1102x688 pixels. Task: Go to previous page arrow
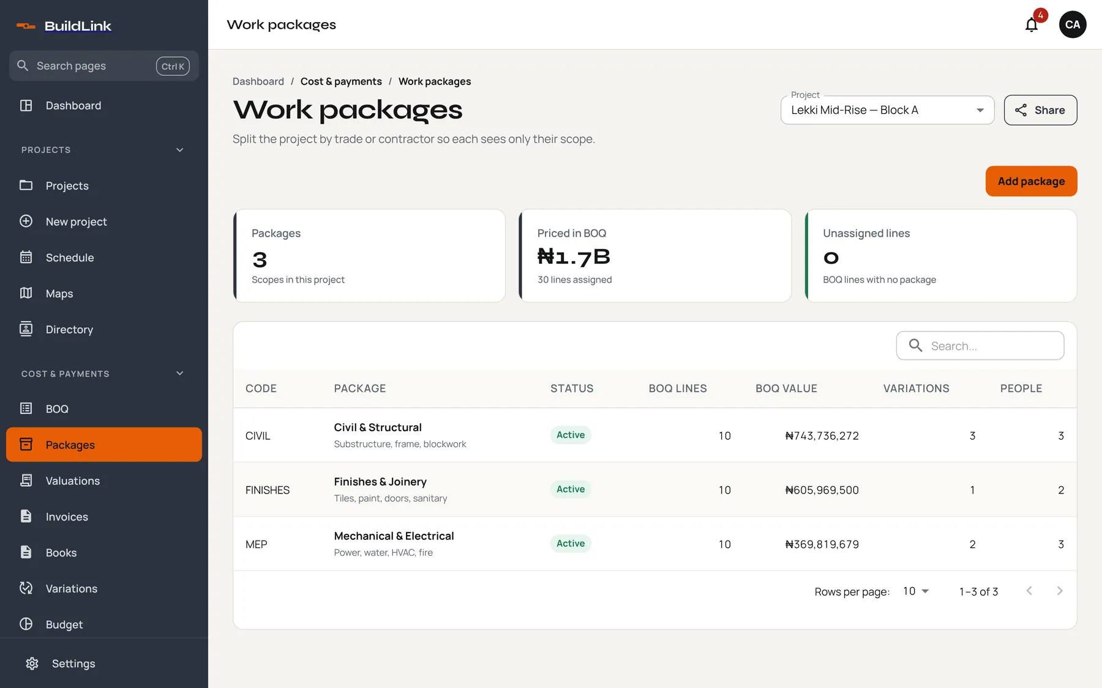[x=1029, y=591]
